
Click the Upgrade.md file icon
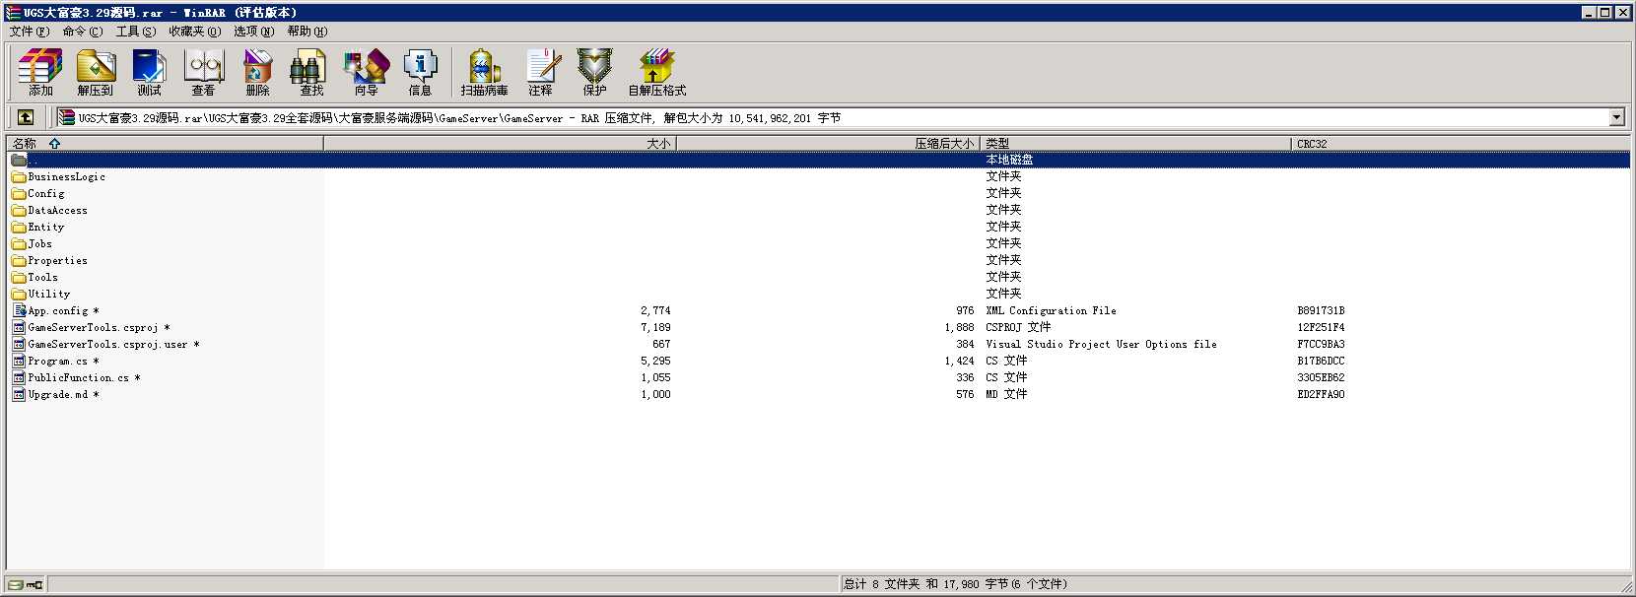19,394
